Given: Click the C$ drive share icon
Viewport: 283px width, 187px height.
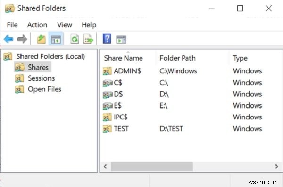Looking at the screenshot, I should [108, 83].
